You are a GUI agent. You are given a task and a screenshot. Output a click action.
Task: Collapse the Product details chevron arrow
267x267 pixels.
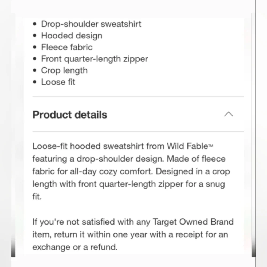229,114
